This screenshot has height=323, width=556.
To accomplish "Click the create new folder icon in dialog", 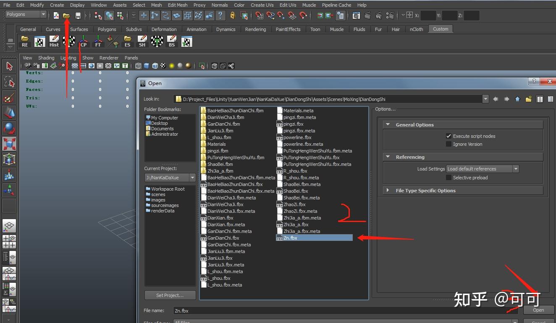I will coord(529,99).
